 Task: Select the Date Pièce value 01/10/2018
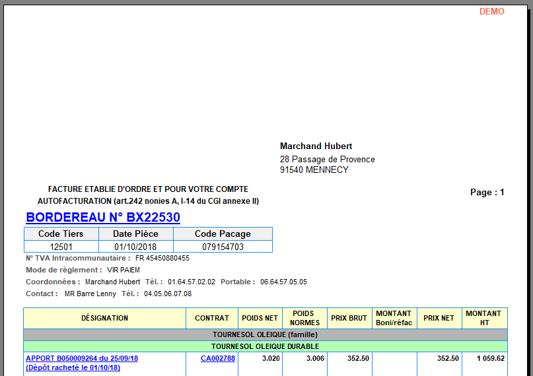tap(135, 247)
